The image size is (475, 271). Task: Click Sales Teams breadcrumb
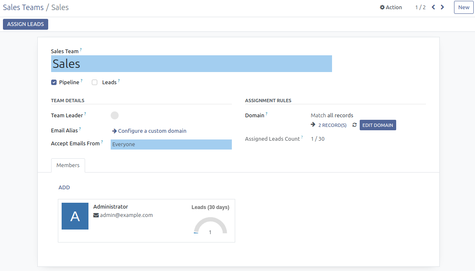click(23, 8)
